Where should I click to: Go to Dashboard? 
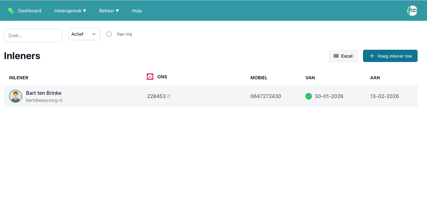coord(30,11)
